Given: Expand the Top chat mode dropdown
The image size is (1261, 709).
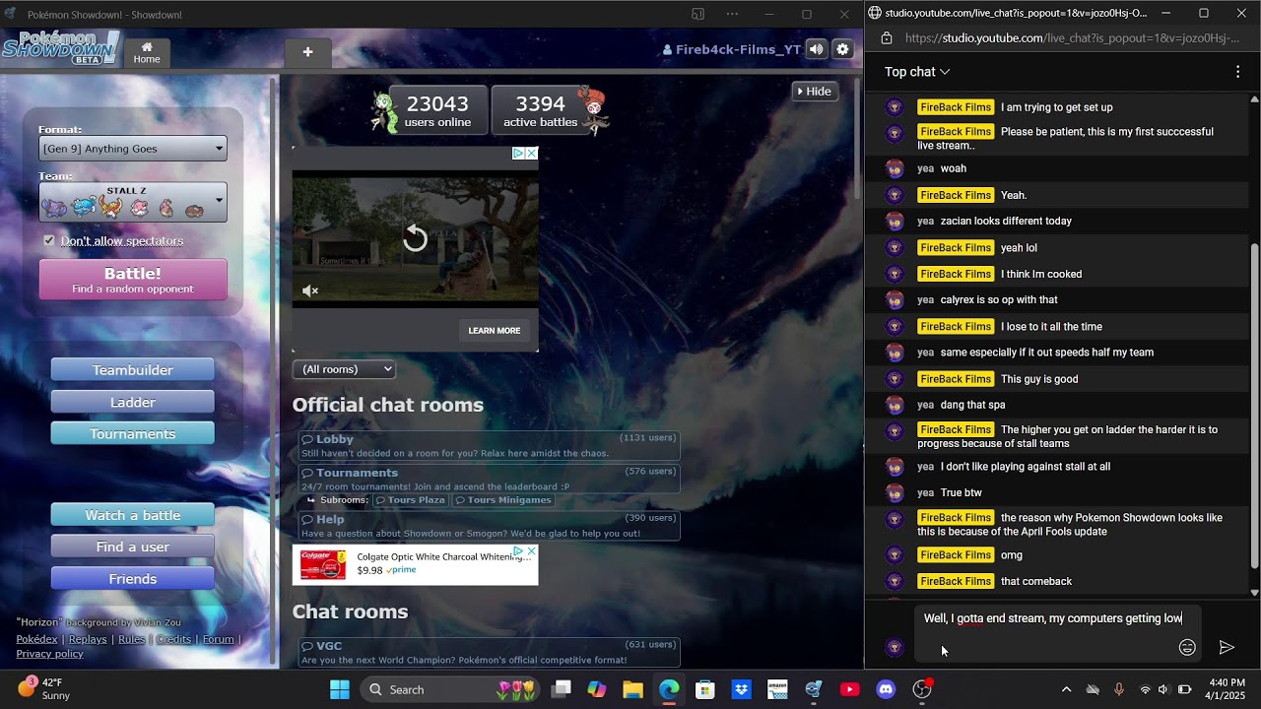Looking at the screenshot, I should coord(917,72).
